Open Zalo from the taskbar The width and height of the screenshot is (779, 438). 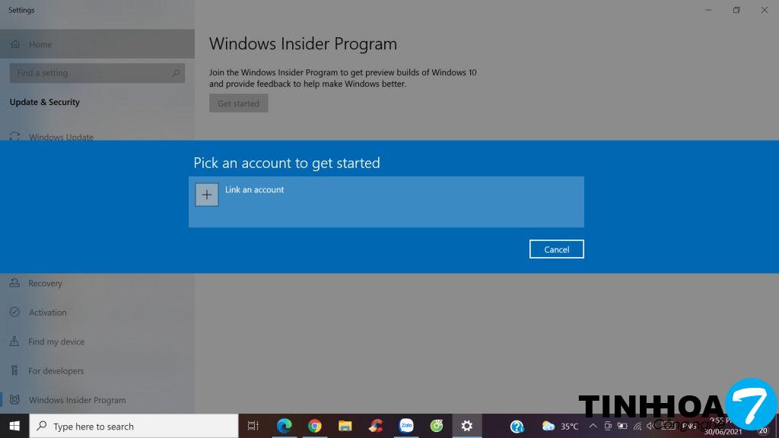point(406,426)
